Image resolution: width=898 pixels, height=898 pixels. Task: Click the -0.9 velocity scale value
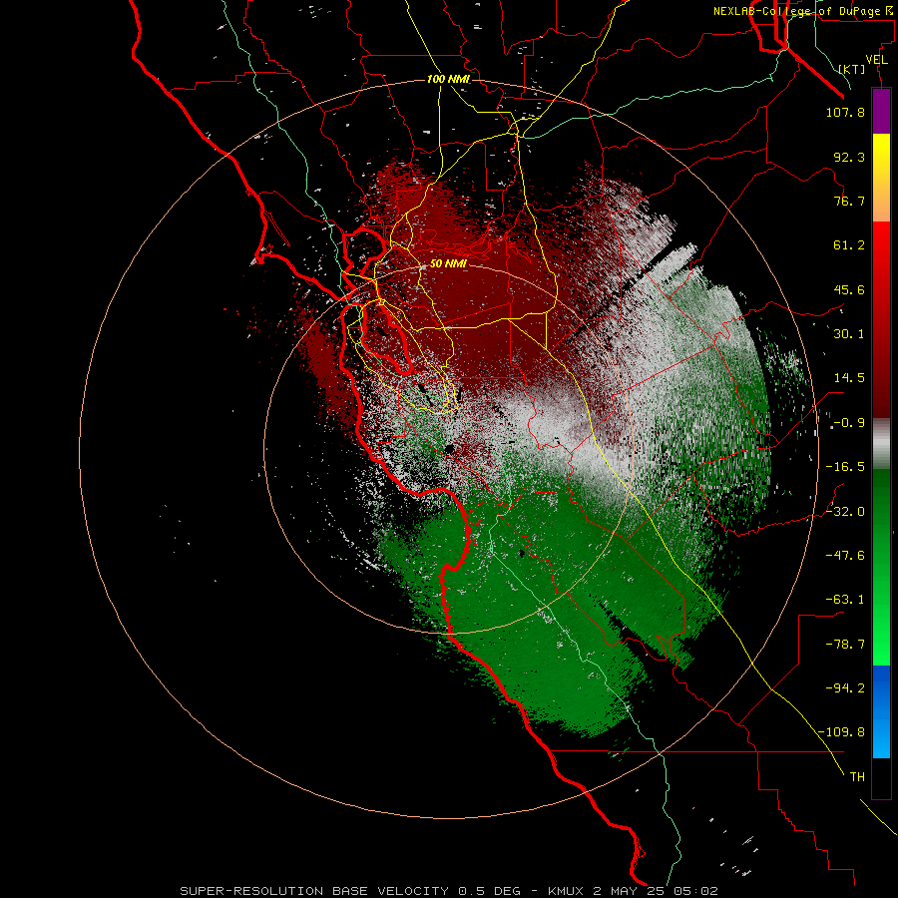[x=849, y=423]
